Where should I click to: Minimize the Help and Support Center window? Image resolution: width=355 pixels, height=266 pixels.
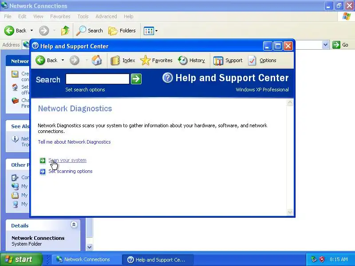click(267, 46)
